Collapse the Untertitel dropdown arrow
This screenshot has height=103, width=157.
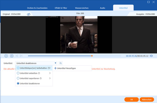55,63
